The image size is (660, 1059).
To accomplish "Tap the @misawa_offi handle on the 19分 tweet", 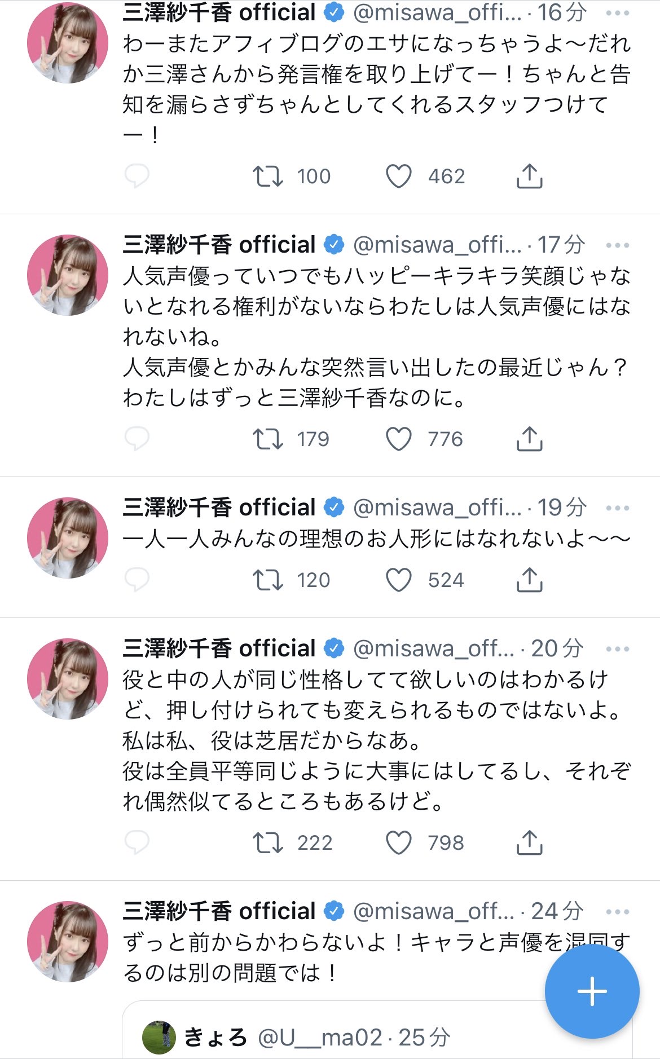I will point(437,508).
